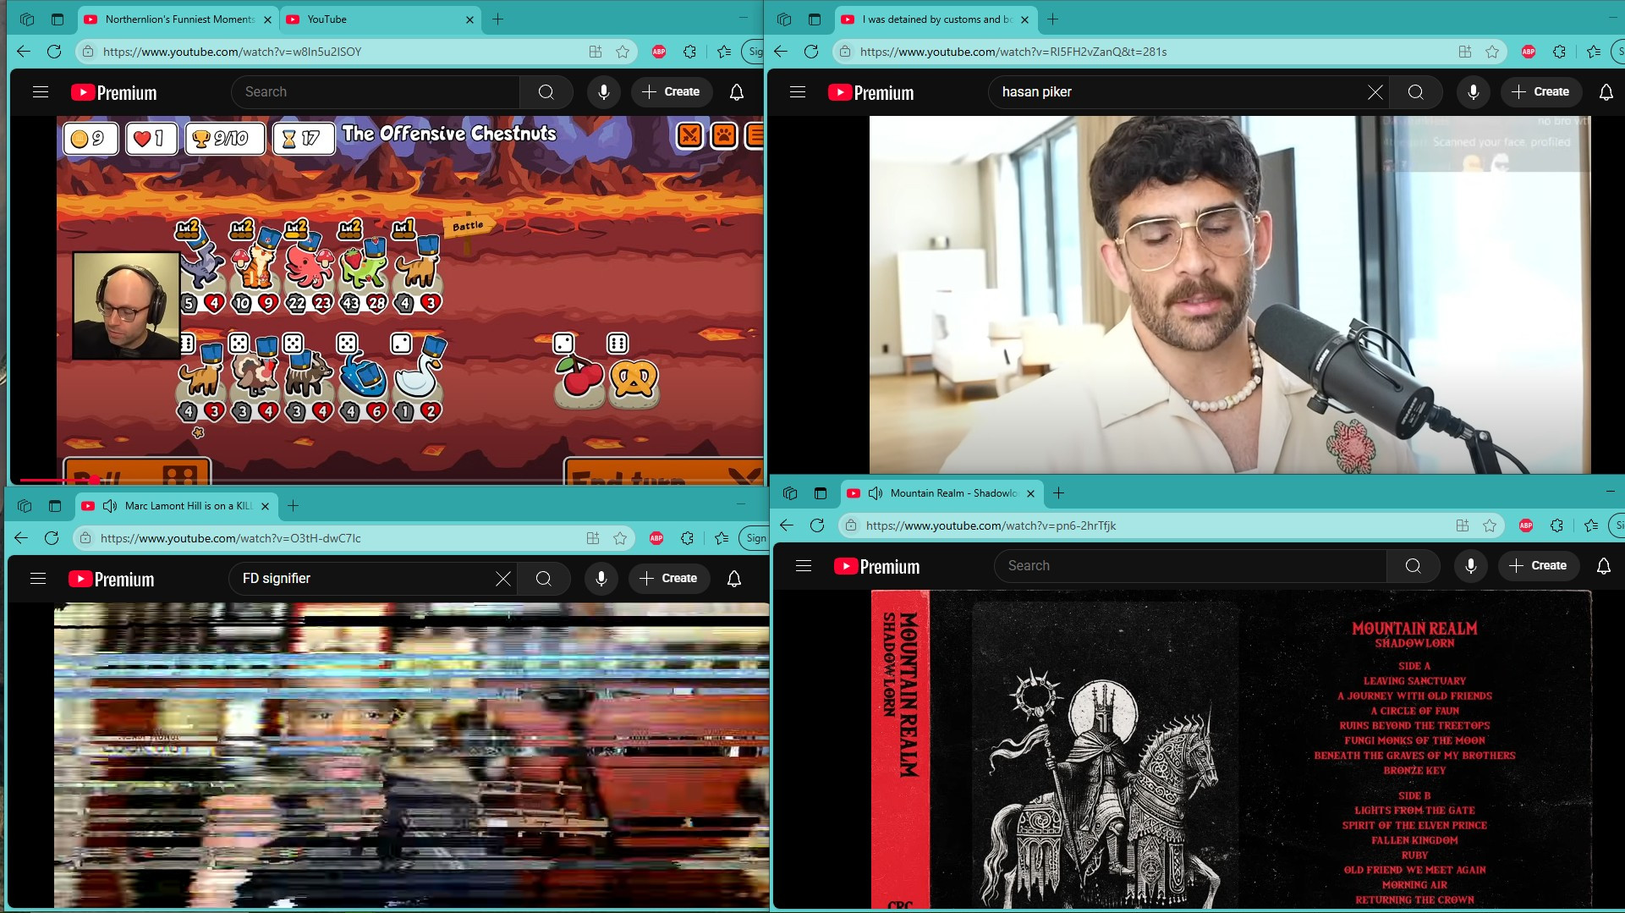1625x913 pixels.
Task: Click YouTube Premium logo in Mountain Realm window
Action: coord(876,566)
